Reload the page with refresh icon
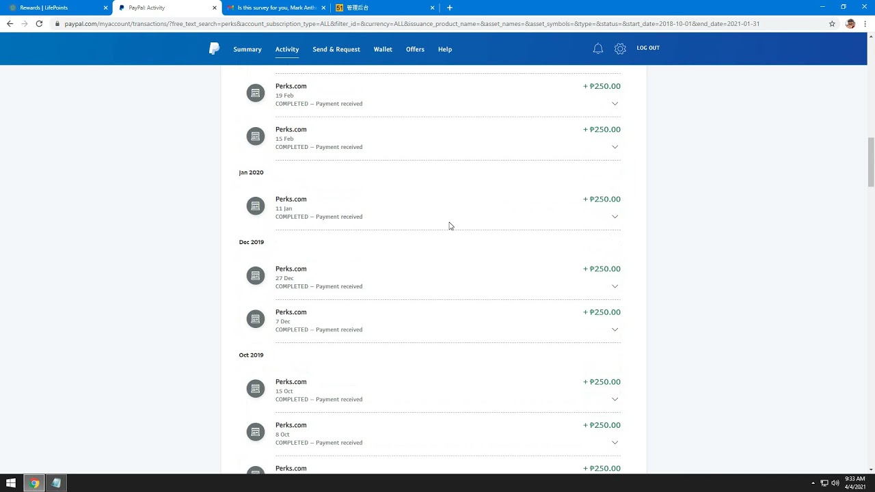Image resolution: width=875 pixels, height=492 pixels. (39, 23)
